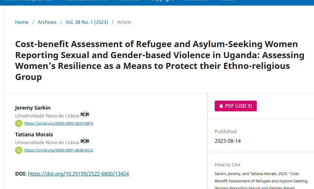Click author name Tatiana Morais
314x189 pixels.
click(x=34, y=134)
